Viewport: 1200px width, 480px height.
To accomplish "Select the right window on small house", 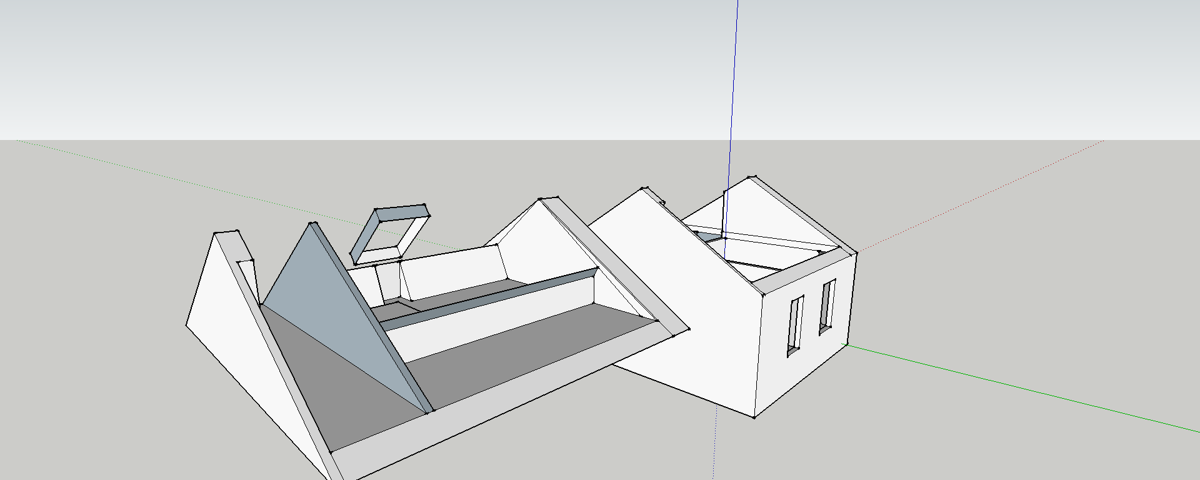I will pyautogui.click(x=827, y=306).
